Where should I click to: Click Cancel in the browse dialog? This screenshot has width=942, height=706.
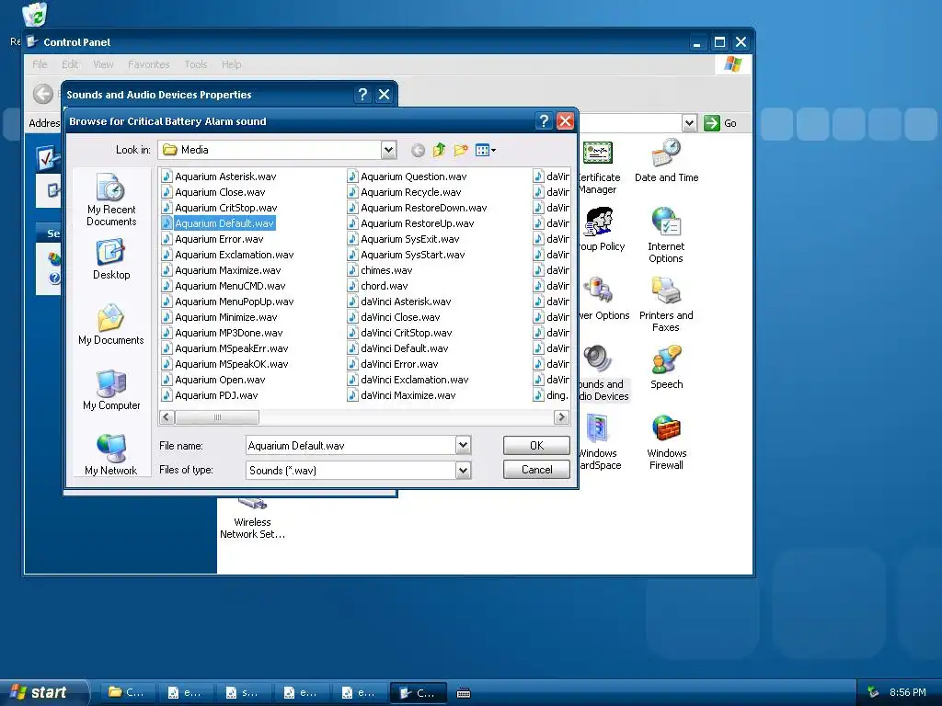[x=536, y=470]
